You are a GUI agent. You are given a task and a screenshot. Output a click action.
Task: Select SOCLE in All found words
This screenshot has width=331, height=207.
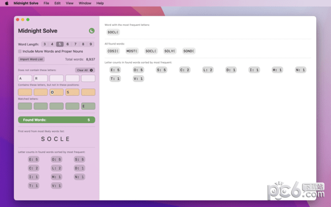click(x=151, y=51)
